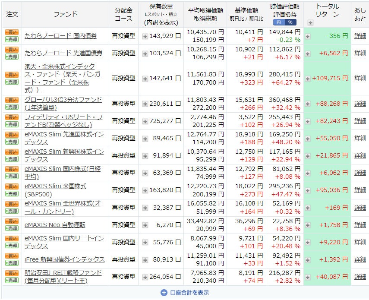Image resolution: width=369 pixels, height=300 pixels.
Task: Click 買い button for フィデリティ・USリート
Action: [12, 117]
